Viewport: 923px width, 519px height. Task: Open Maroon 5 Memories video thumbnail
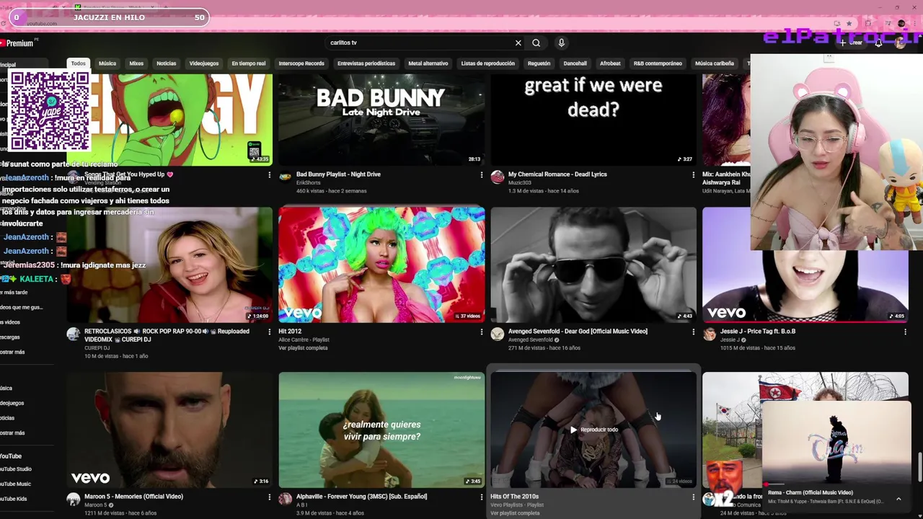click(169, 430)
